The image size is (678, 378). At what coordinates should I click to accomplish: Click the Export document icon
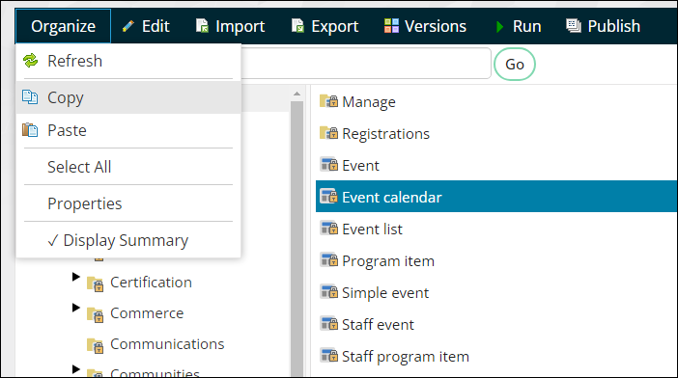(x=297, y=26)
